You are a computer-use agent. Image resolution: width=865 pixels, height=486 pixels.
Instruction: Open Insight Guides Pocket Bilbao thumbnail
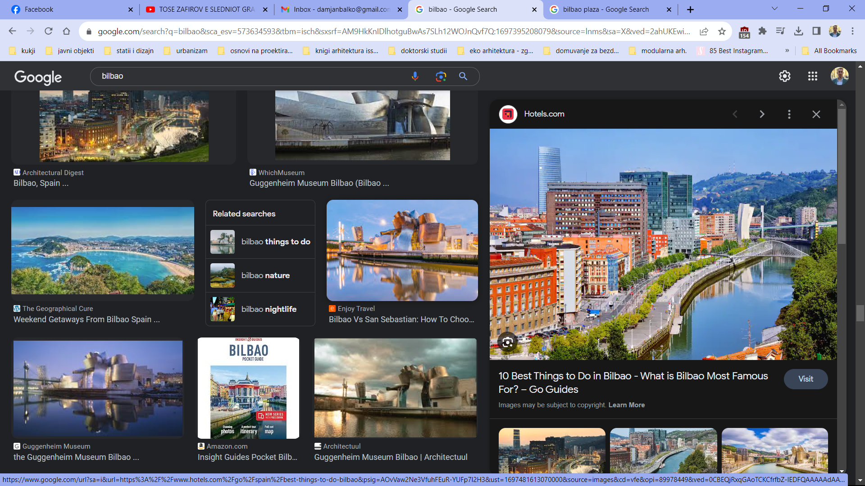click(x=248, y=388)
